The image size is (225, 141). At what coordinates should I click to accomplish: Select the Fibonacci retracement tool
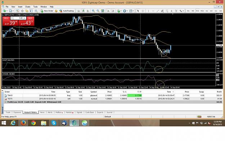point(167,11)
